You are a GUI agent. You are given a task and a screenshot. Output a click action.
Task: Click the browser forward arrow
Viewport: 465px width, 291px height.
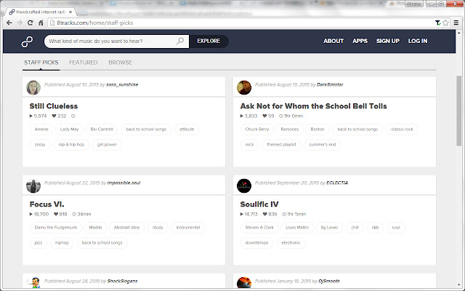[x=20, y=23]
